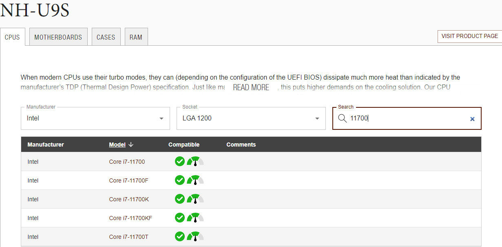Sort table by Model column header
The height and width of the screenshot is (247, 502).
coord(117,145)
